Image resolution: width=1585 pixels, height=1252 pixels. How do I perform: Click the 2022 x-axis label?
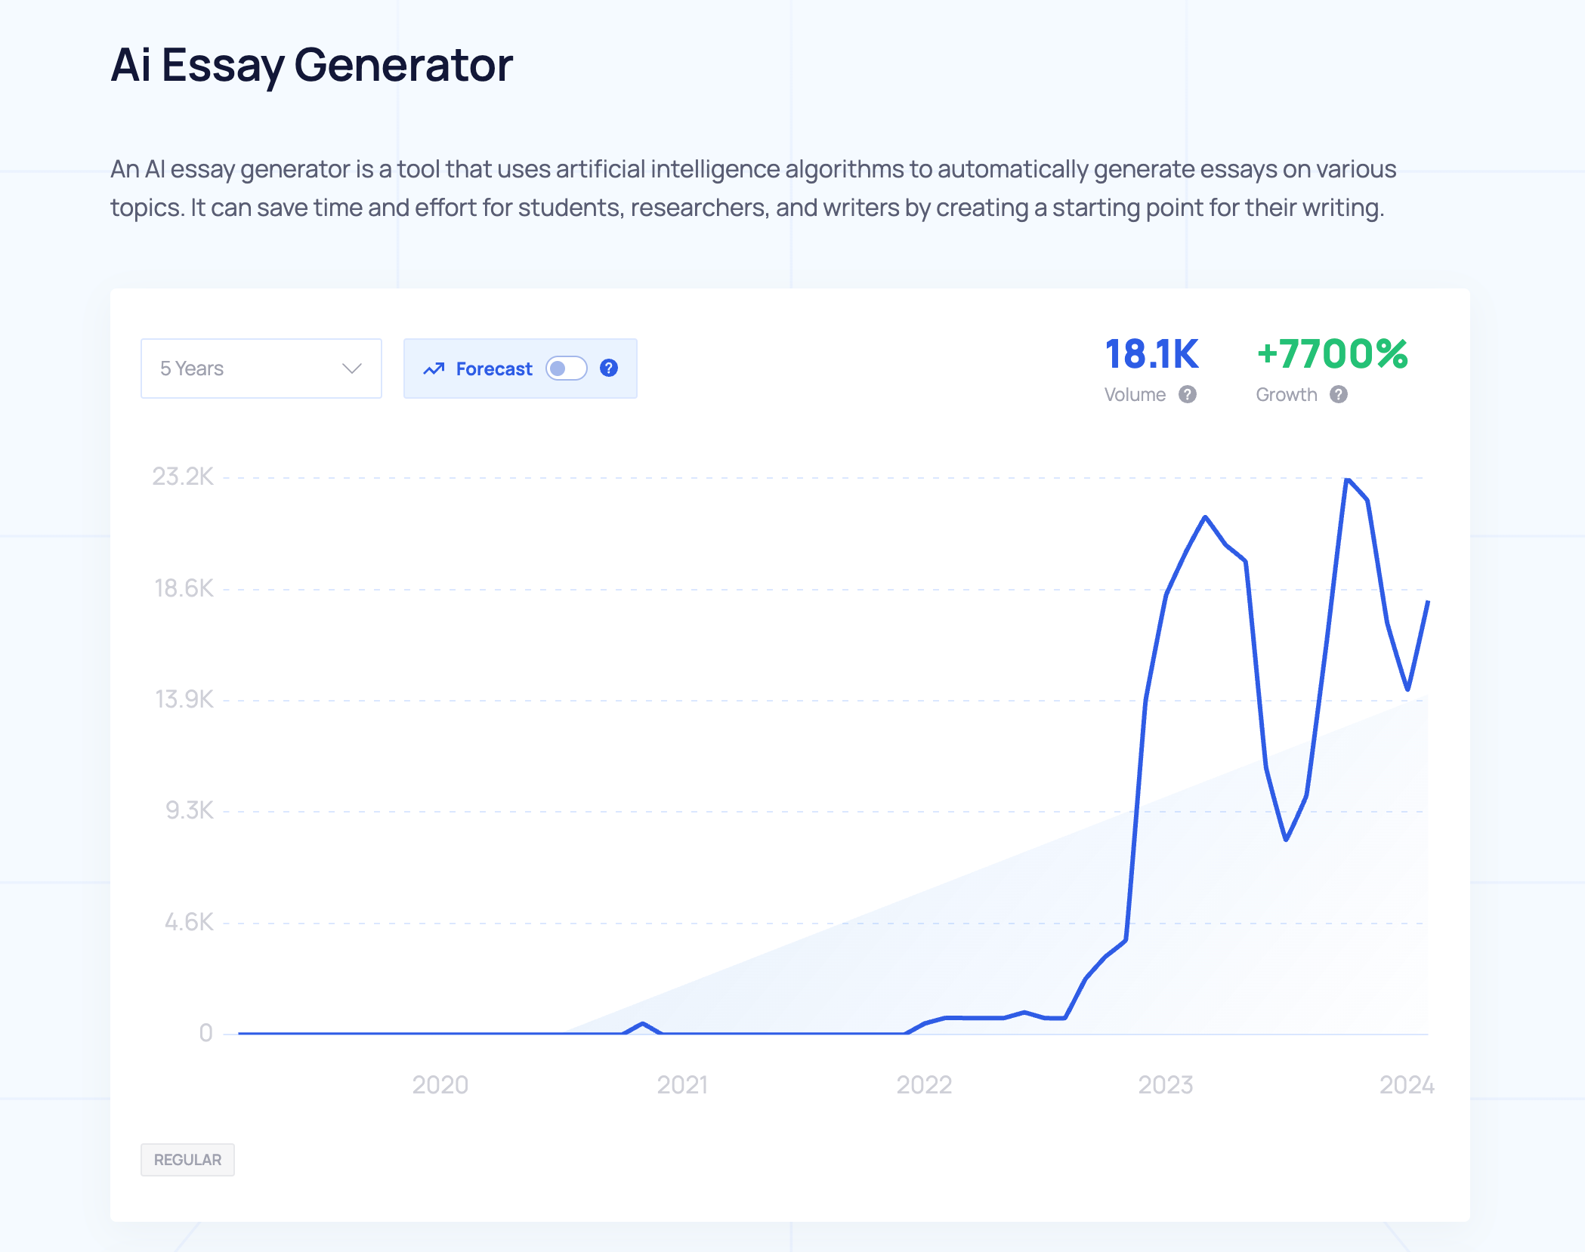click(x=924, y=1085)
